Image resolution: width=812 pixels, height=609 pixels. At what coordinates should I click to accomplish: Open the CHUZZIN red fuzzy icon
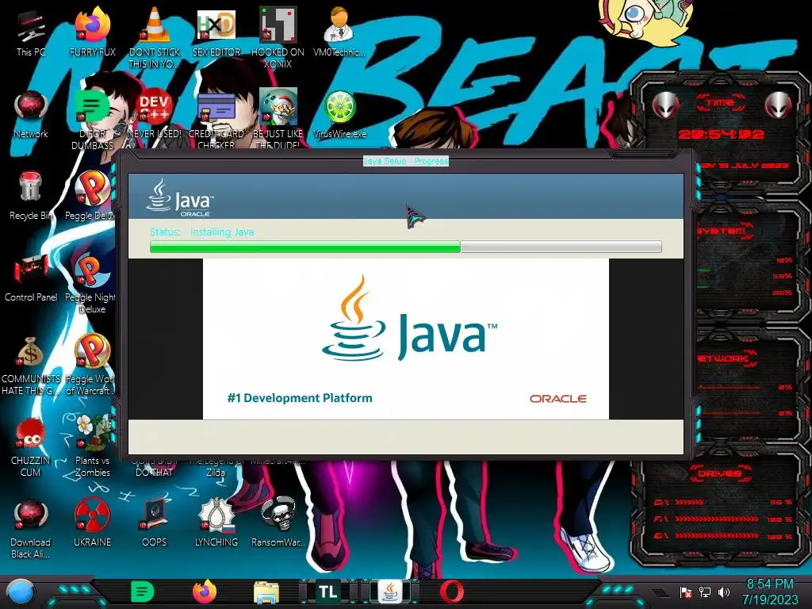(31, 446)
